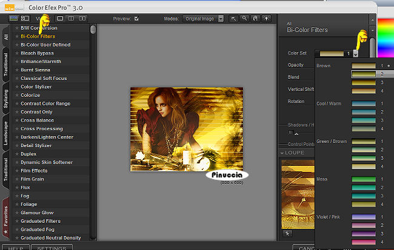Select Bi-Color User Defined filter
Image resolution: width=394 pixels, height=250 pixels.
click(x=45, y=45)
